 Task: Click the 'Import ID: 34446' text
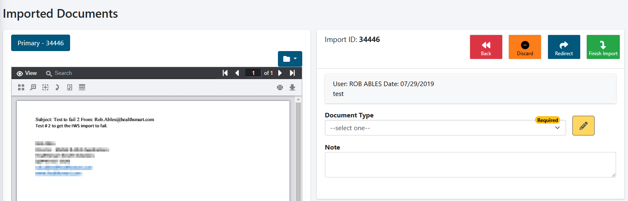pos(352,40)
